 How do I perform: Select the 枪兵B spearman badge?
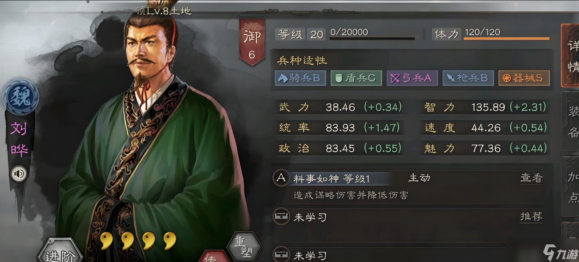[468, 78]
